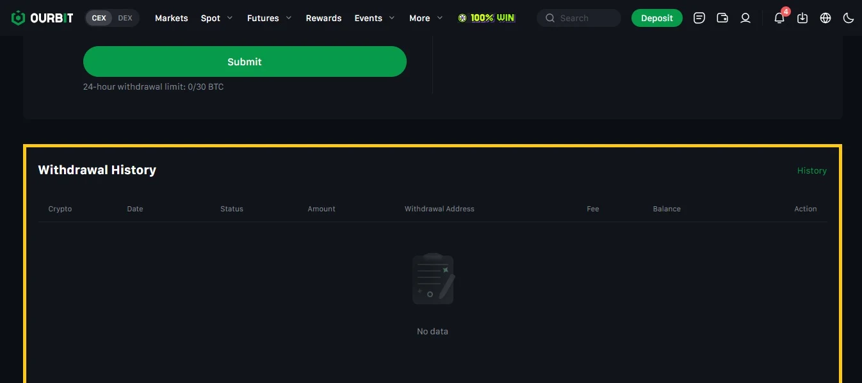Click the Action column header
Image resolution: width=862 pixels, height=383 pixels.
pos(806,209)
